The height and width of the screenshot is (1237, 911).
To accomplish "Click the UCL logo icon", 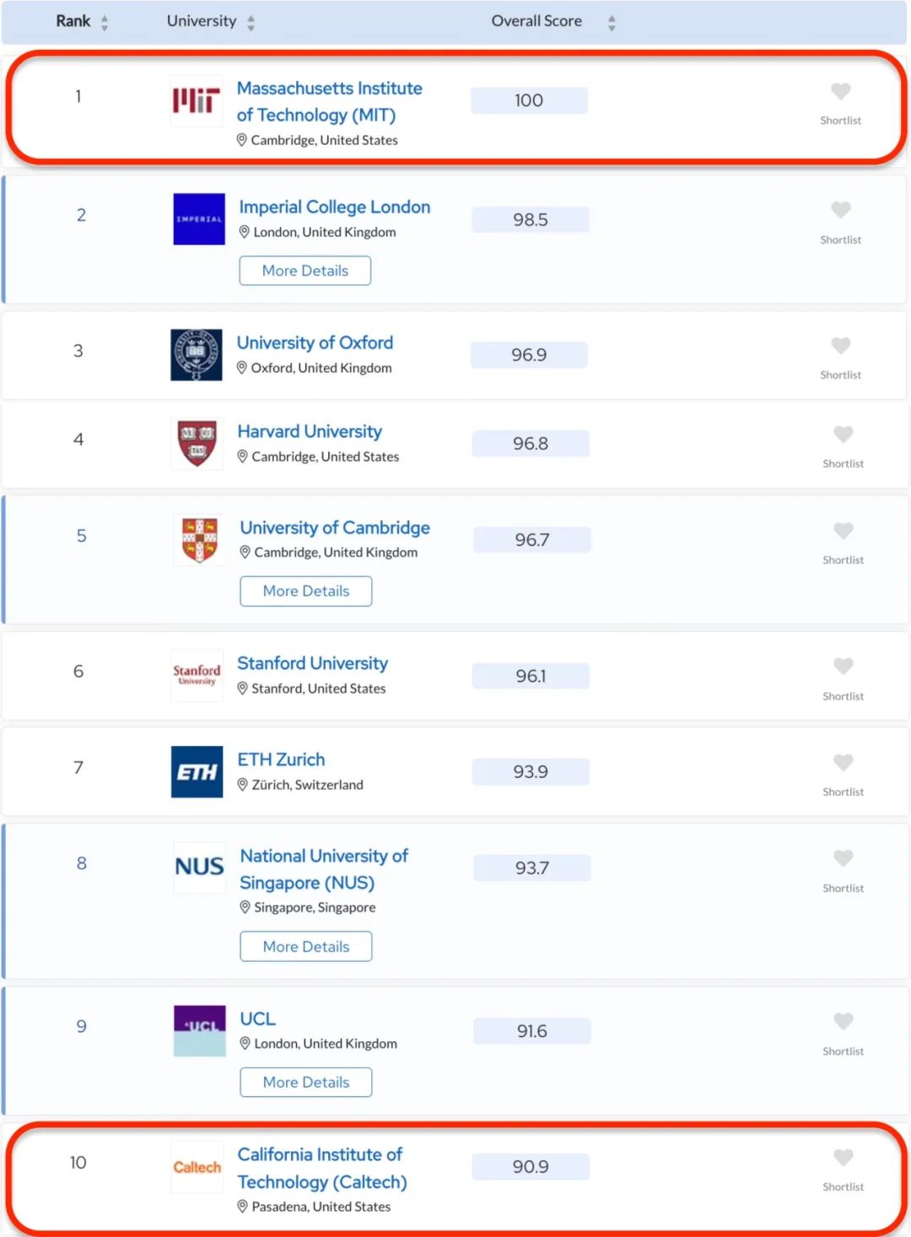I will click(200, 1031).
